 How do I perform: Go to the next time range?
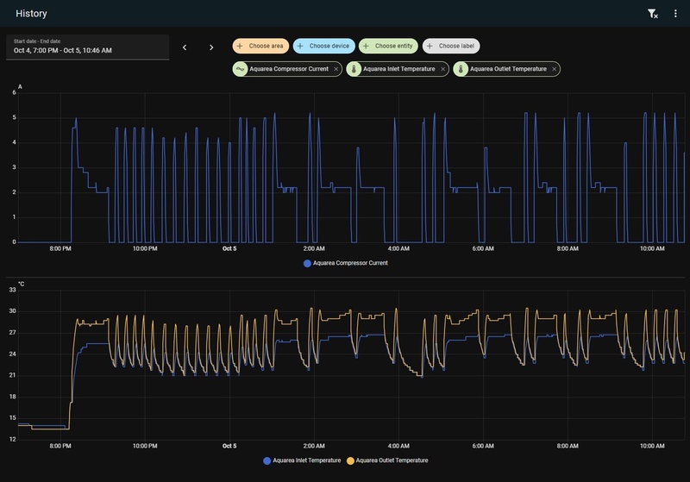pyautogui.click(x=211, y=47)
